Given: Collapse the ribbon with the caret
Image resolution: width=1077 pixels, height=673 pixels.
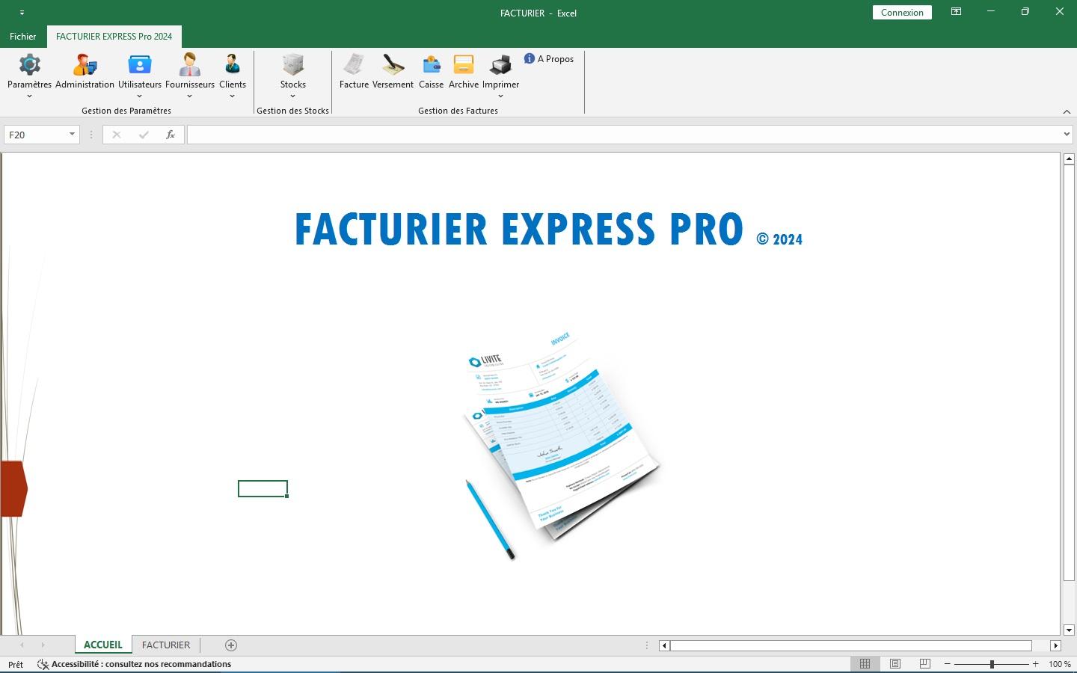Looking at the screenshot, I should point(1067,111).
